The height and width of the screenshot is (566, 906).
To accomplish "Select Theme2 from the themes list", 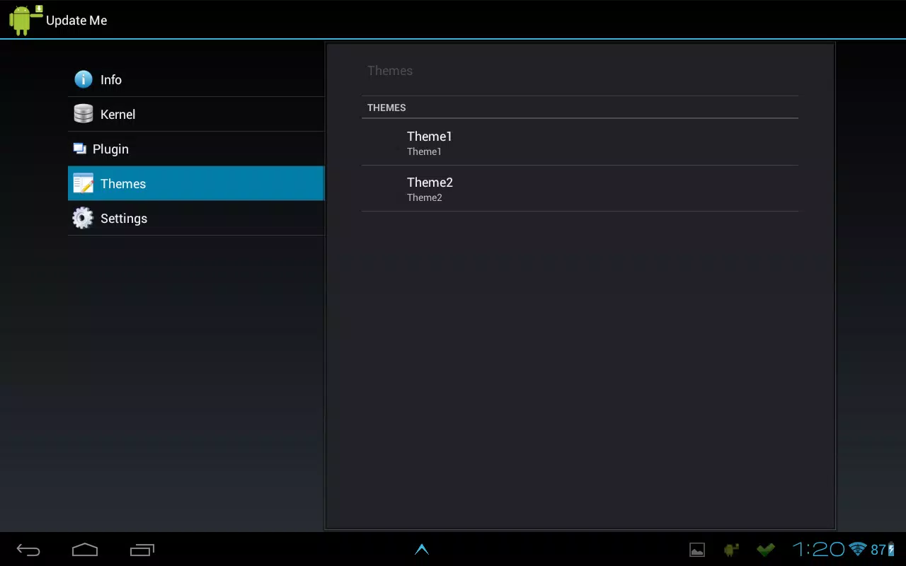I will coord(580,188).
